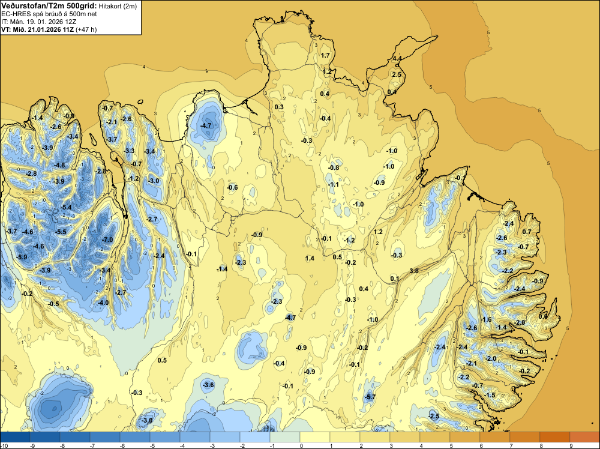The image size is (600, 449).
Task: Click the 'EC-HRES spá brúuð á 500m net' line
Action: pyautogui.click(x=49, y=14)
